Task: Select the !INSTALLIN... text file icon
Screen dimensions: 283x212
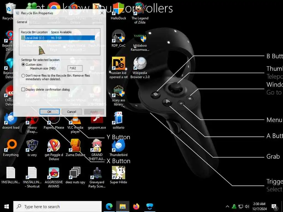Action: pyautogui.click(x=11, y=175)
